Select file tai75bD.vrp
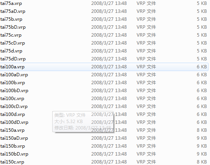This screenshot has width=210, height=165. pos(13,27)
